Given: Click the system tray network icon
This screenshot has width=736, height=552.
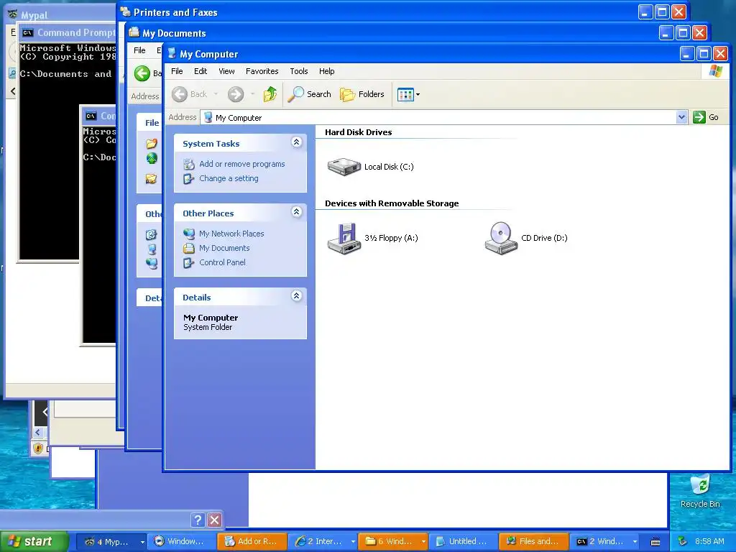Looking at the screenshot, I should tap(682, 541).
